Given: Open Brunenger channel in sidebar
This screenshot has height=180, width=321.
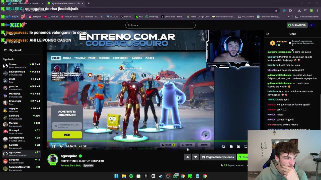Looking at the screenshot, I should (x=21, y=102).
